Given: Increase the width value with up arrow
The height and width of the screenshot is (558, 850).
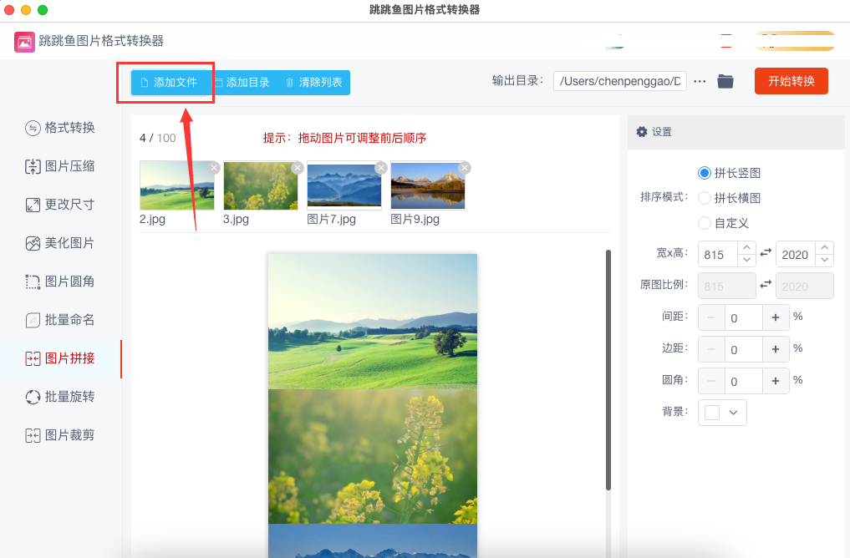Looking at the screenshot, I should [746, 247].
